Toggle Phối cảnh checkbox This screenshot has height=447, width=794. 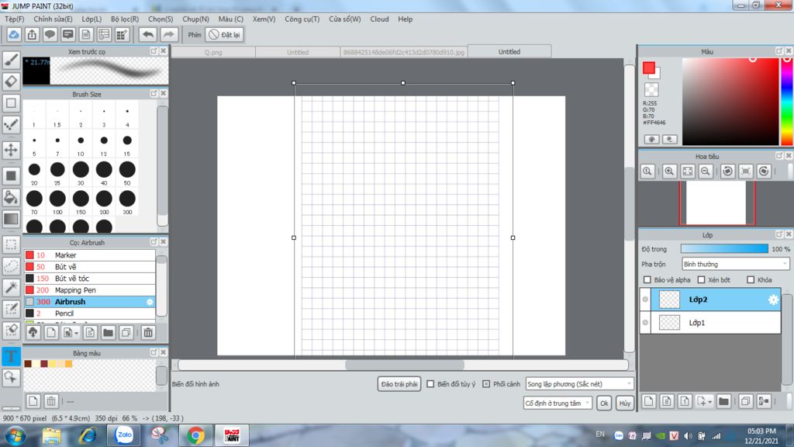coord(486,384)
